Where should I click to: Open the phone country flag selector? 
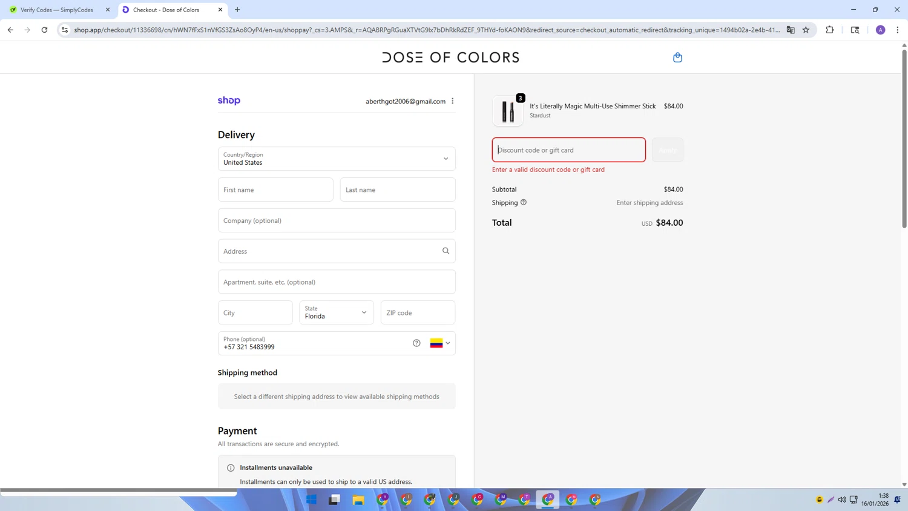pos(440,343)
